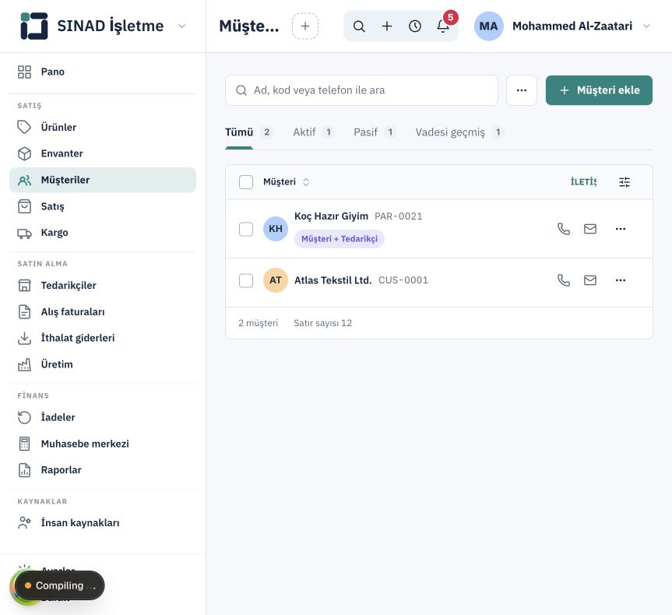Click the dashed add-tab plus button
This screenshot has height=615, width=672.
tap(305, 26)
